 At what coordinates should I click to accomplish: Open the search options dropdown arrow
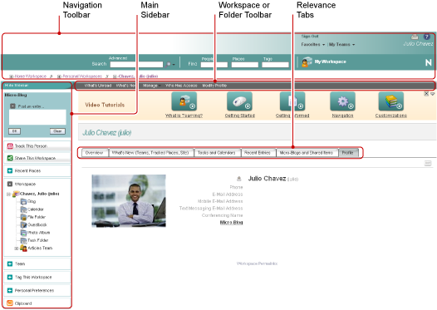pyautogui.click(x=174, y=65)
